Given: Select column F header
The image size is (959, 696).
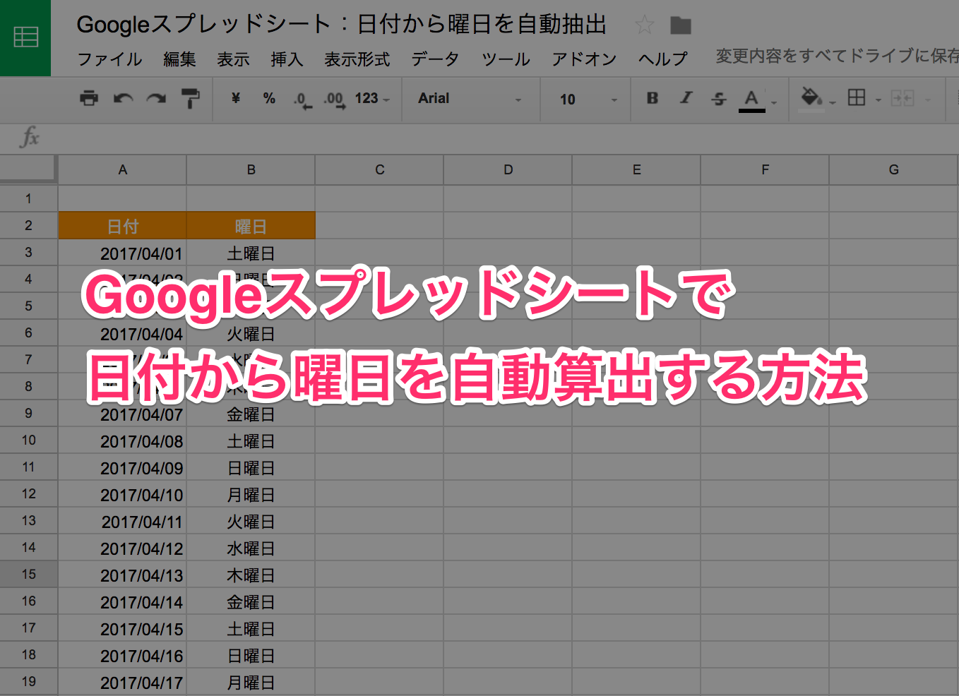Looking at the screenshot, I should pyautogui.click(x=765, y=170).
